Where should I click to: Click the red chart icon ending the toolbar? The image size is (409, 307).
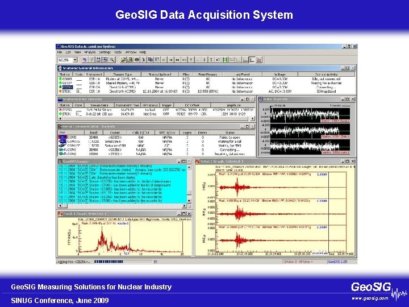point(259,60)
